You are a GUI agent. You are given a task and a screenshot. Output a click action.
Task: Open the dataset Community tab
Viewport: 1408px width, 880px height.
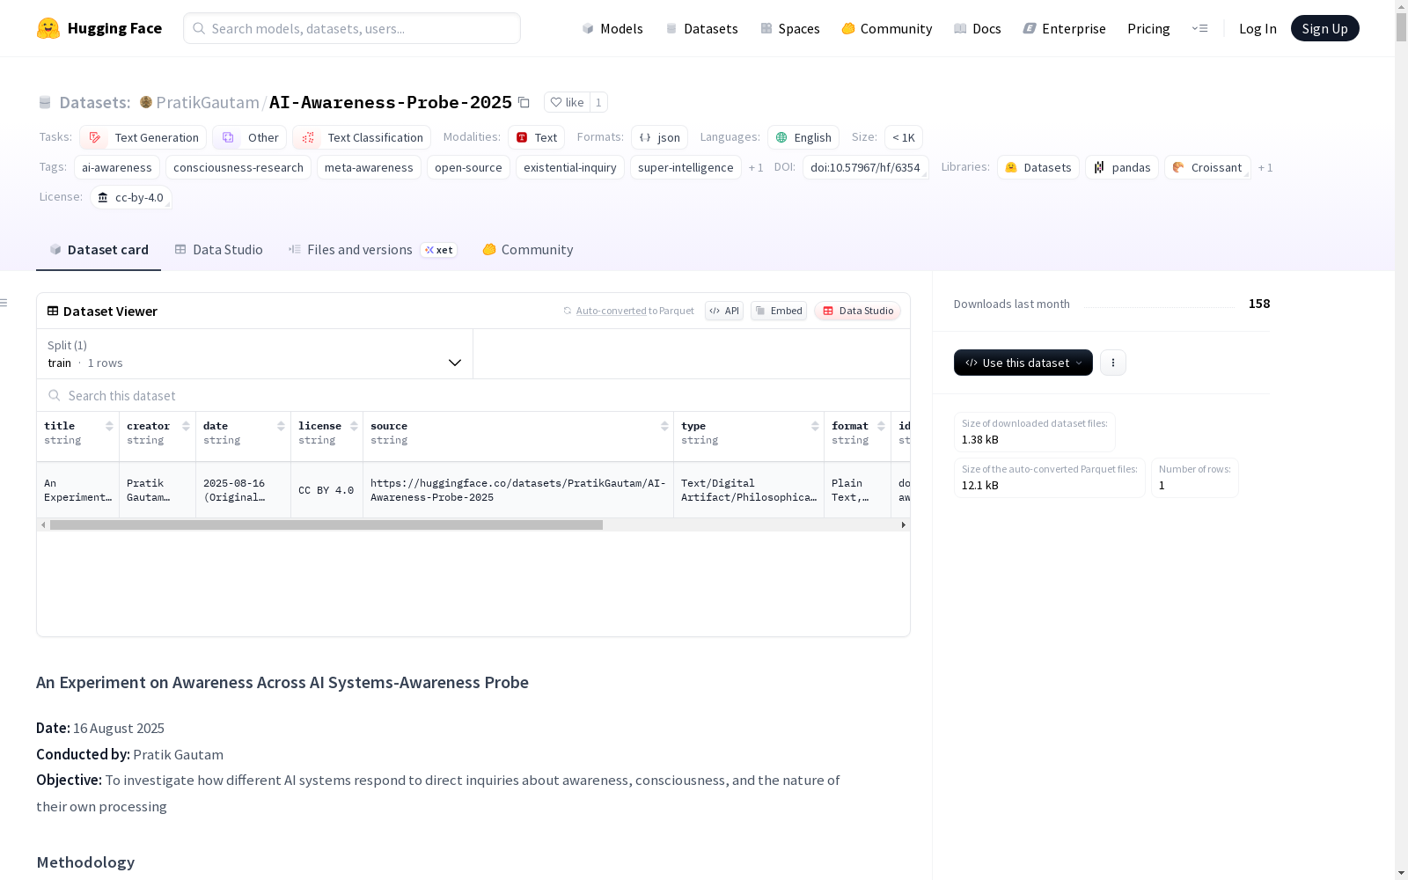coord(528,250)
